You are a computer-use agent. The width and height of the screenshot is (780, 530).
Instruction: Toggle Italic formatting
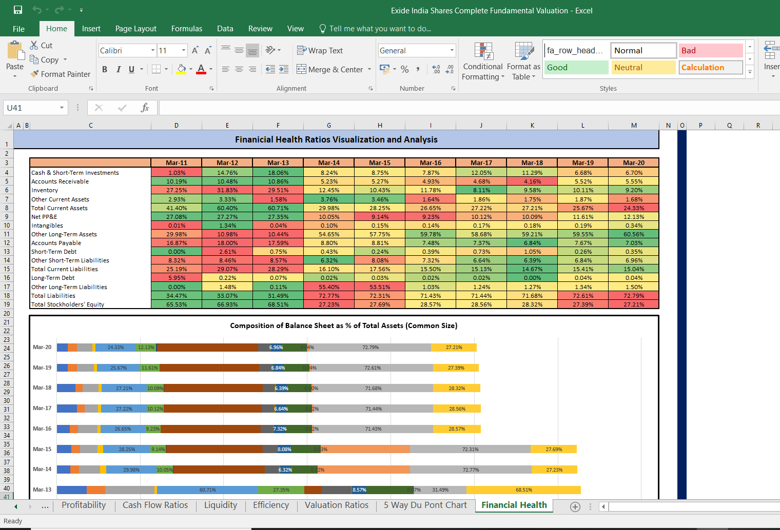119,69
